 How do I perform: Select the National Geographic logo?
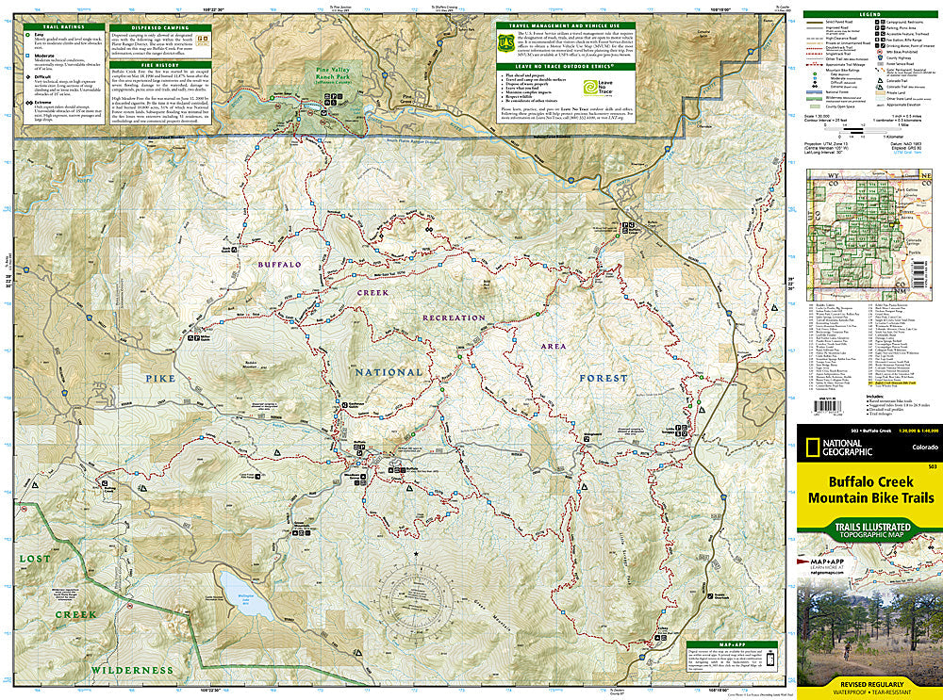[x=813, y=447]
